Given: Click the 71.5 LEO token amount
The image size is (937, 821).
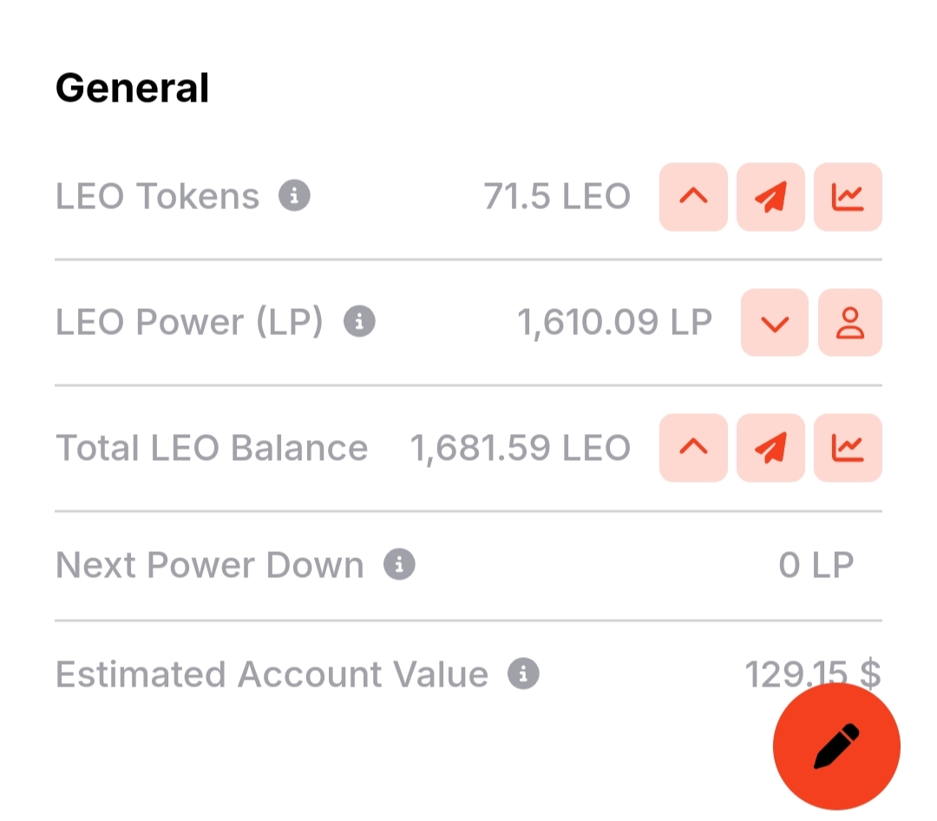Looking at the screenshot, I should 557,196.
